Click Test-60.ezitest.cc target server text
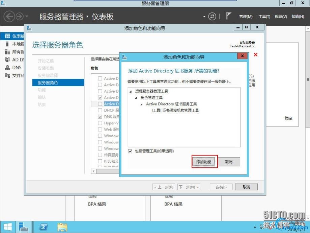Image resolution: width=310 pixels, height=233 pixels. click(242, 46)
